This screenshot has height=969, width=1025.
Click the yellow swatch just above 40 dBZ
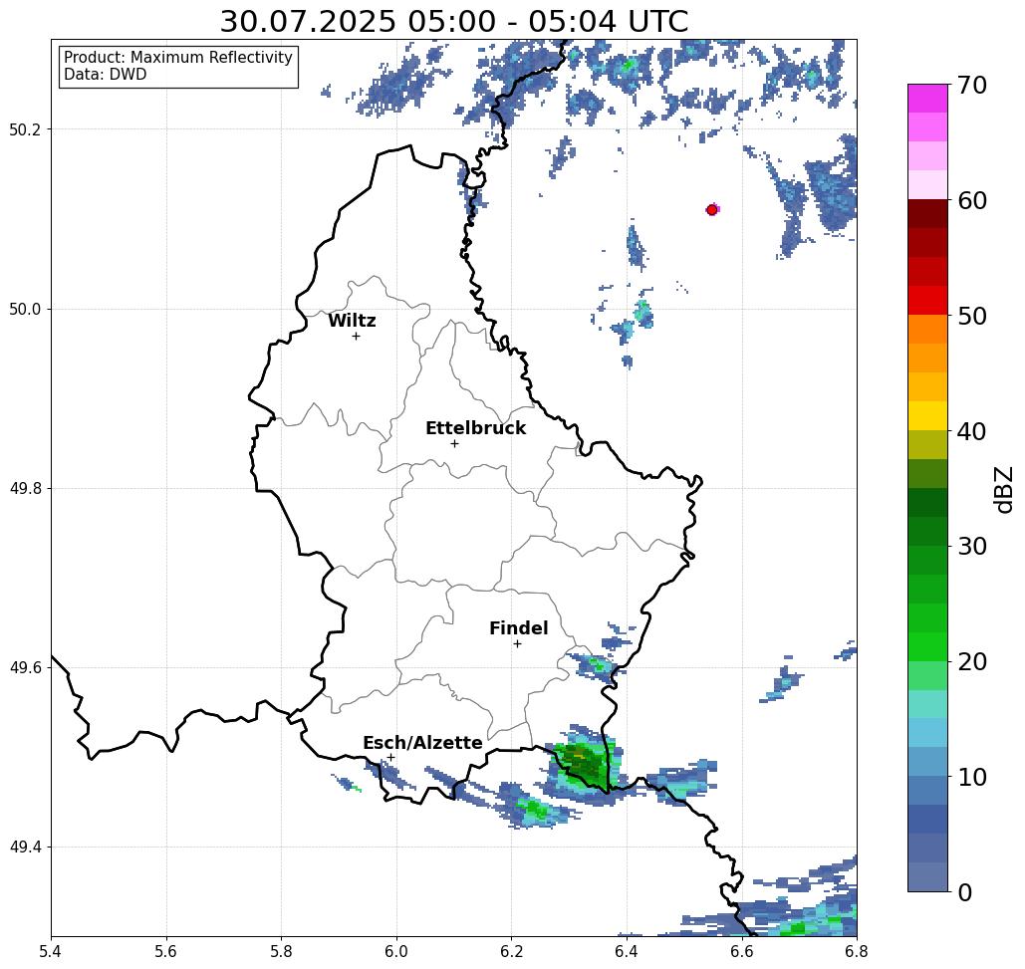927,415
